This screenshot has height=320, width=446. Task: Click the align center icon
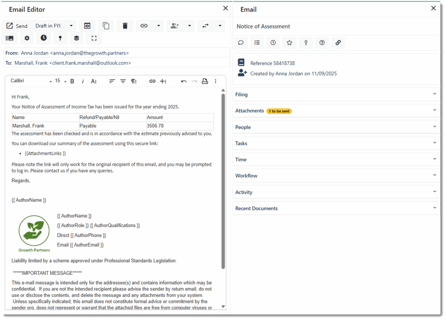[123, 81]
